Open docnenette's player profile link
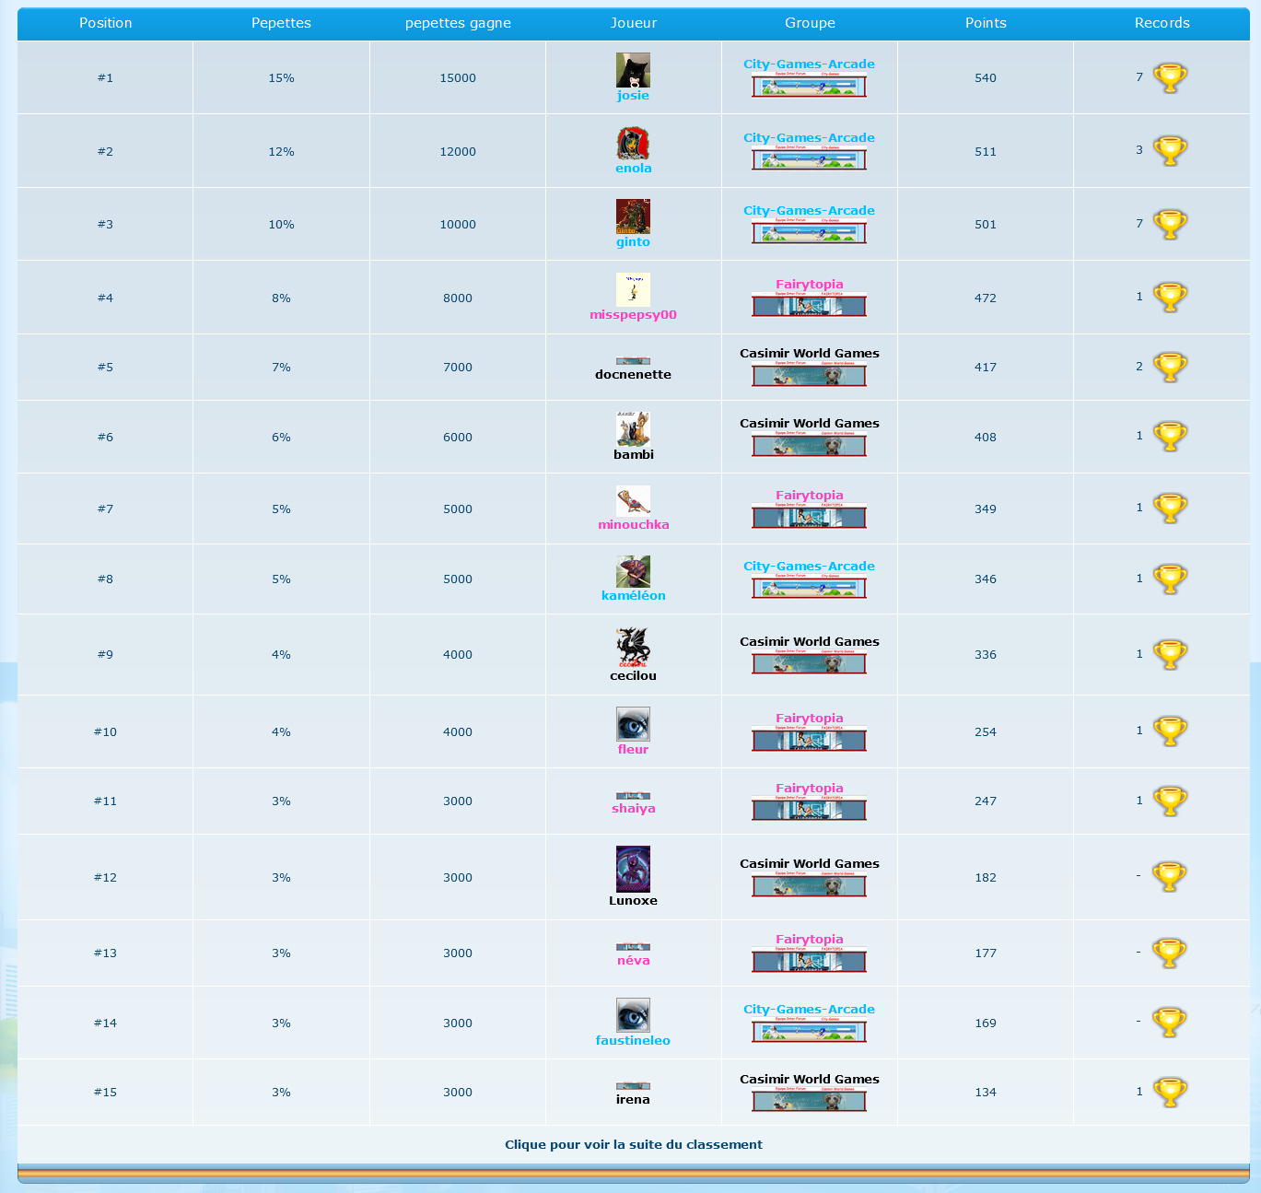Viewport: 1261px width, 1193px height. [x=633, y=375]
